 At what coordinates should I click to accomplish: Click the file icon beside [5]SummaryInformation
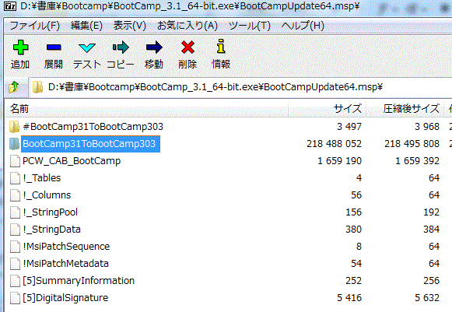click(15, 281)
